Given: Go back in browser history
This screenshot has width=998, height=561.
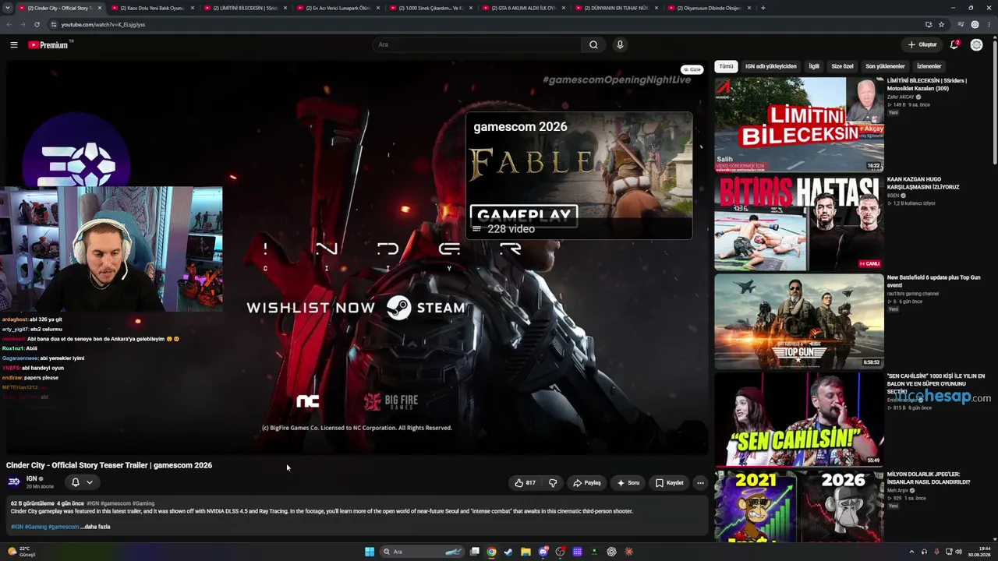Looking at the screenshot, I should pos(9,24).
